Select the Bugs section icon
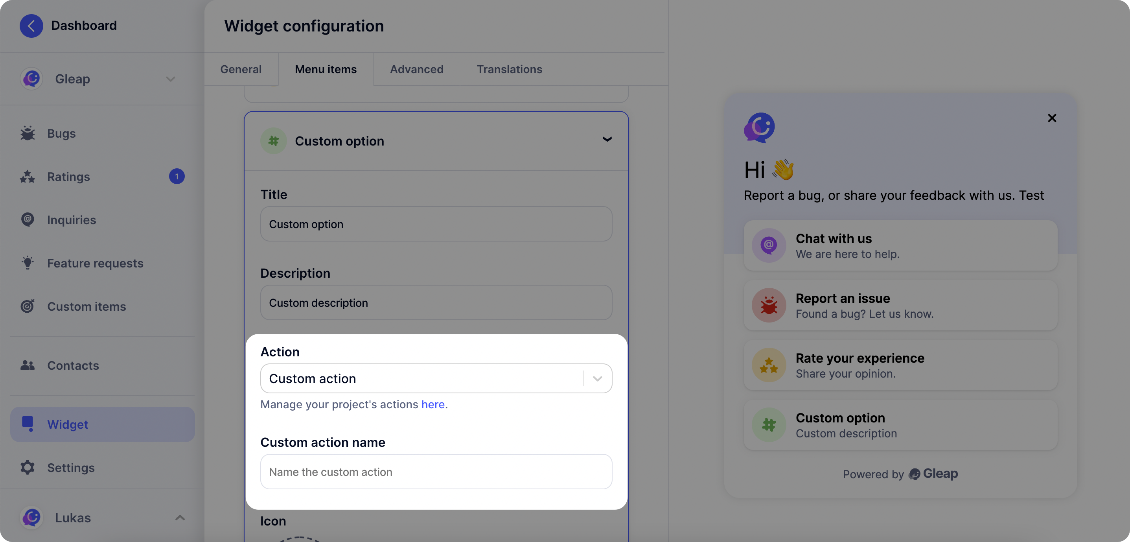 [x=27, y=133]
